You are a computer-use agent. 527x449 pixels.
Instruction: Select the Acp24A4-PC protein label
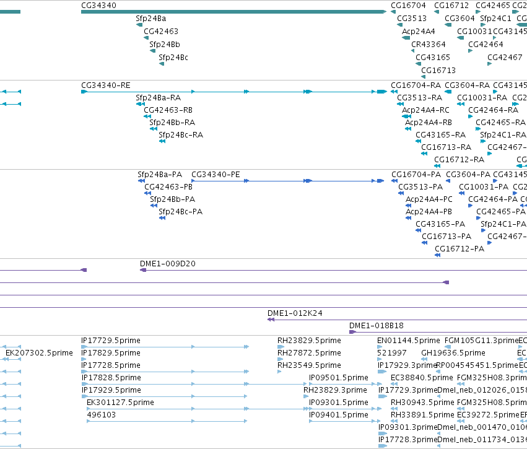click(x=429, y=200)
